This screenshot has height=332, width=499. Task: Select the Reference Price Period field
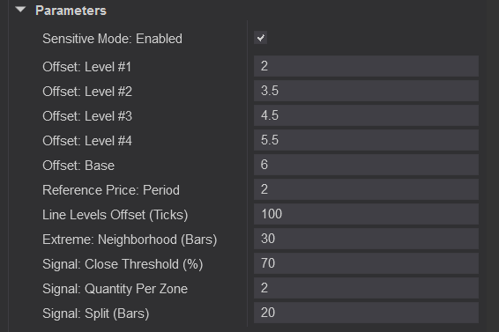(x=366, y=189)
